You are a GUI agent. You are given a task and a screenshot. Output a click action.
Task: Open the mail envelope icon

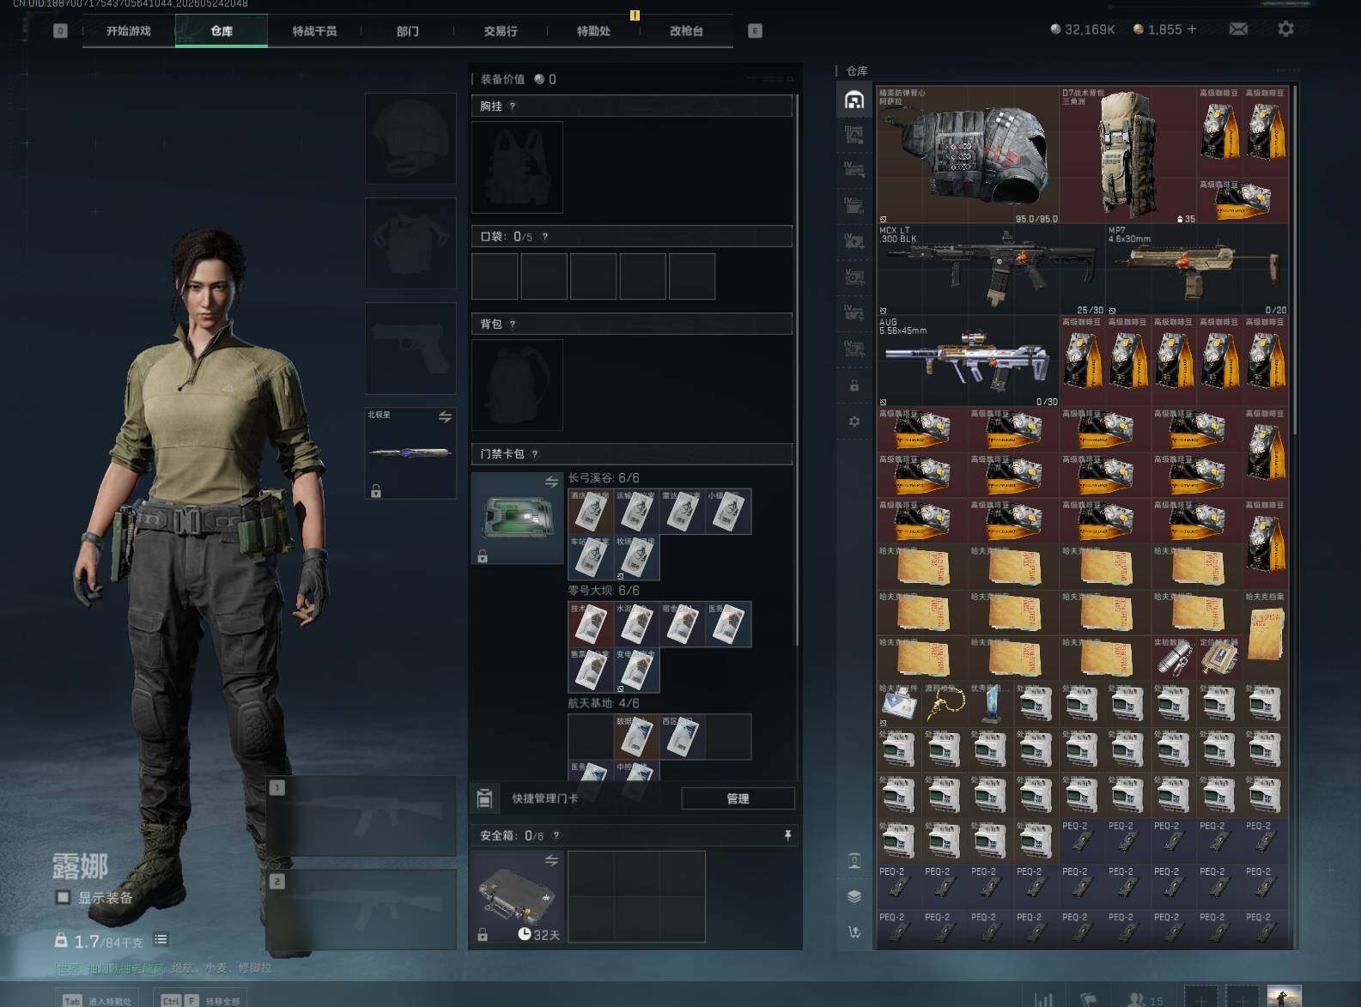1238,29
